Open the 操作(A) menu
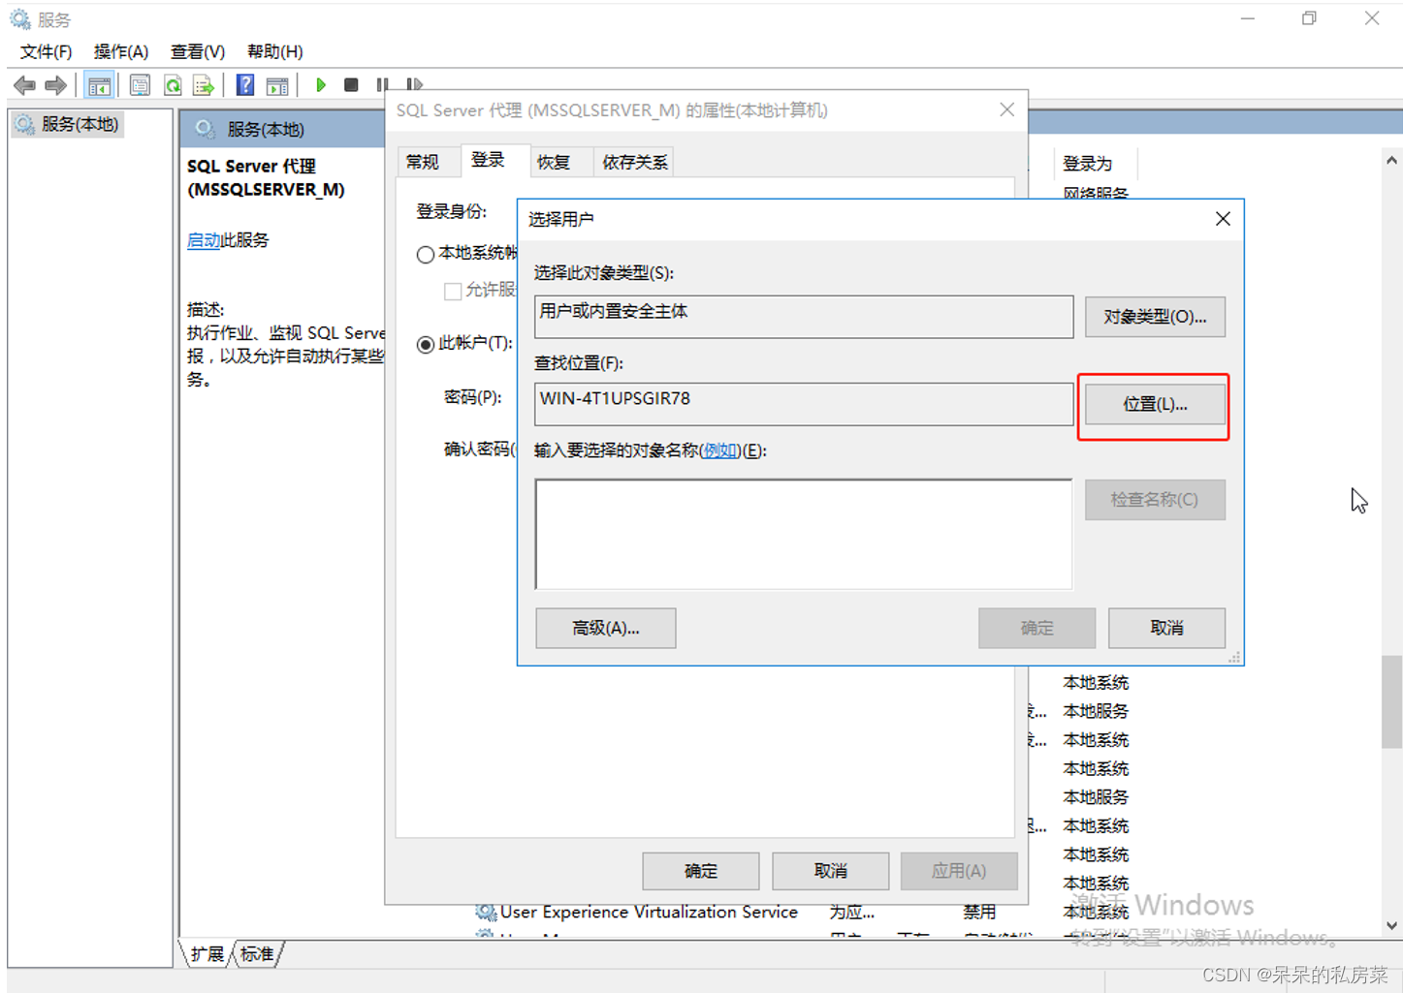Viewport: 1403px width, 993px height. point(121,51)
